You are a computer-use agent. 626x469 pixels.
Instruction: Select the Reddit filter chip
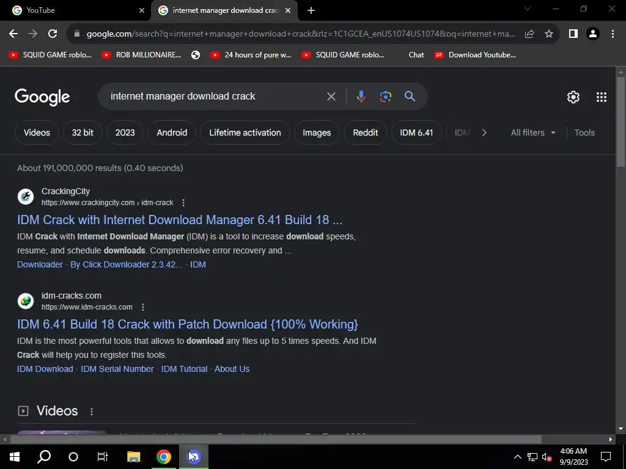[366, 133]
